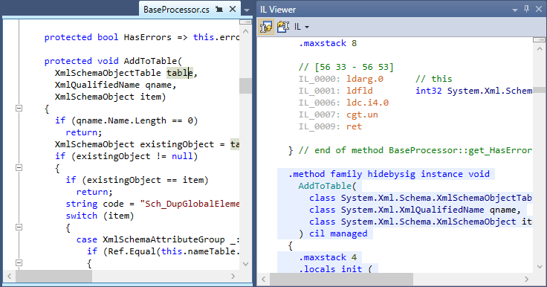
Task: Pin the BaseProcessor.cs tab
Action: pos(219,10)
